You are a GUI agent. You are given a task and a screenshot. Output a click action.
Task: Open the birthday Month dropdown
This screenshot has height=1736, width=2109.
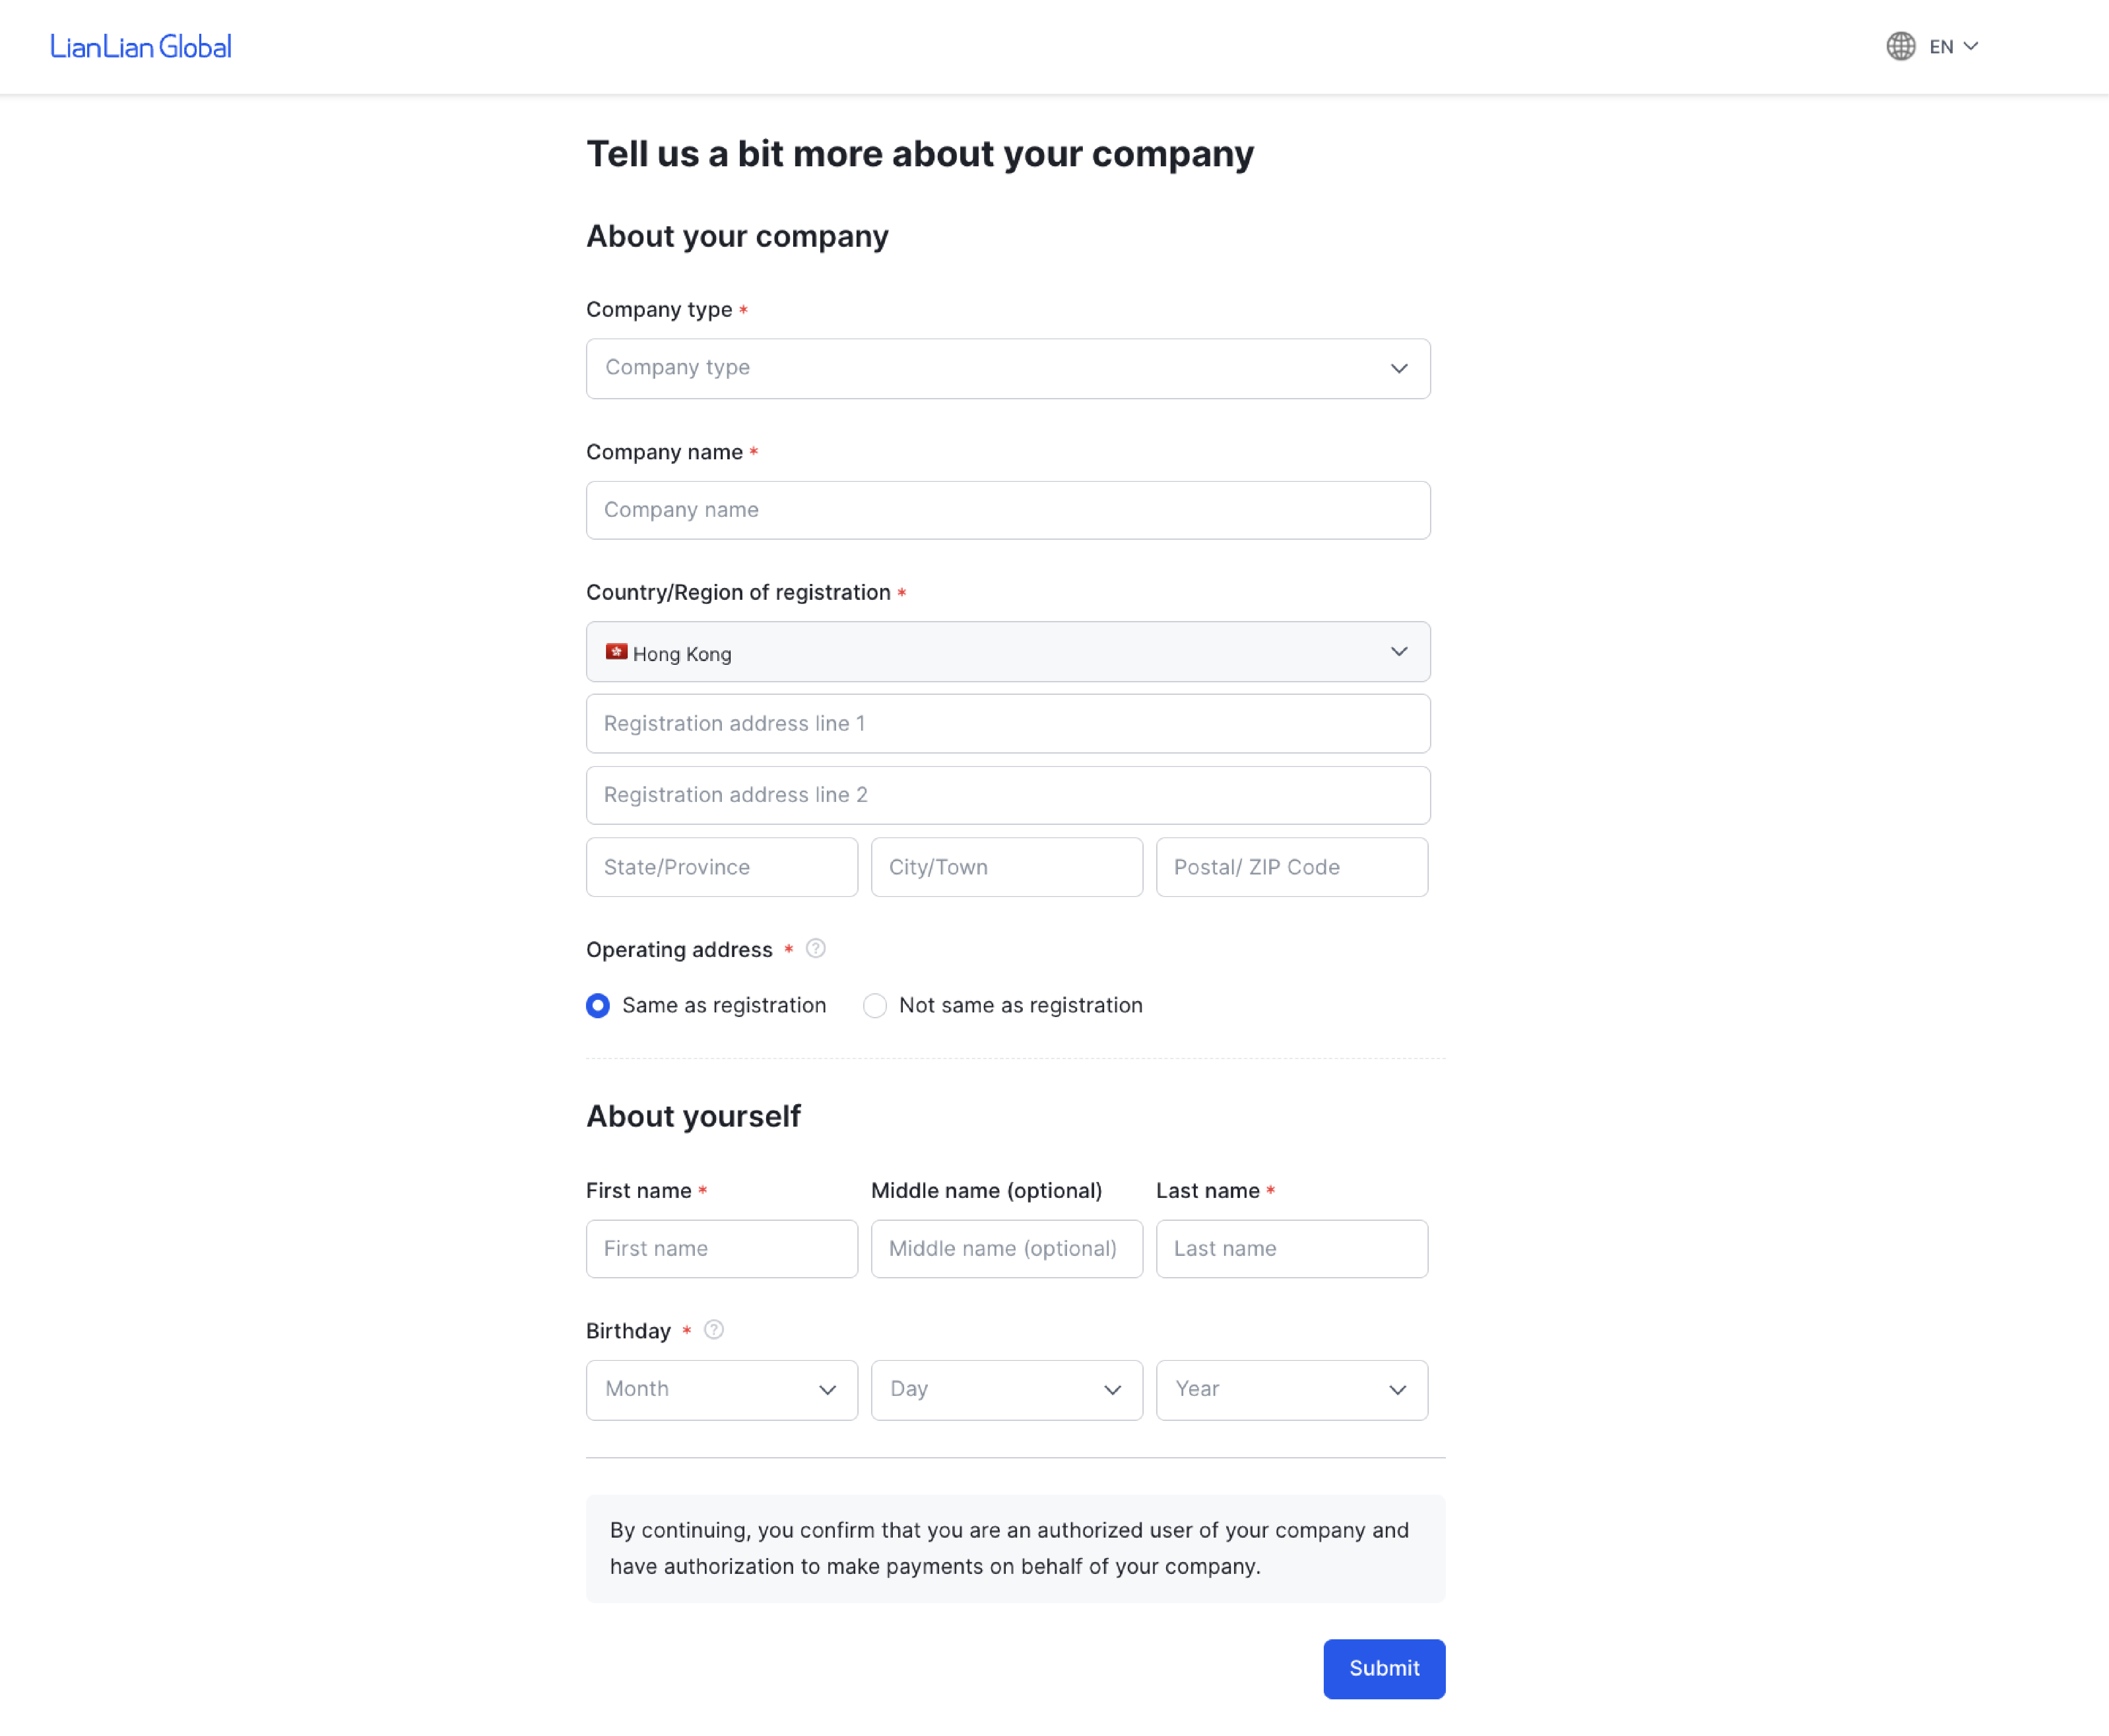(x=721, y=1389)
